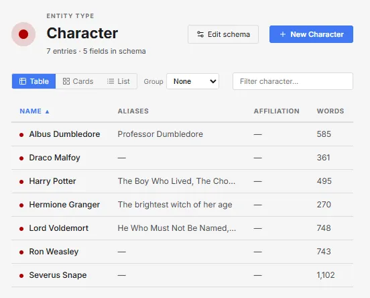Open the Hermione Granger entry
This screenshot has height=298, width=370.
point(64,205)
